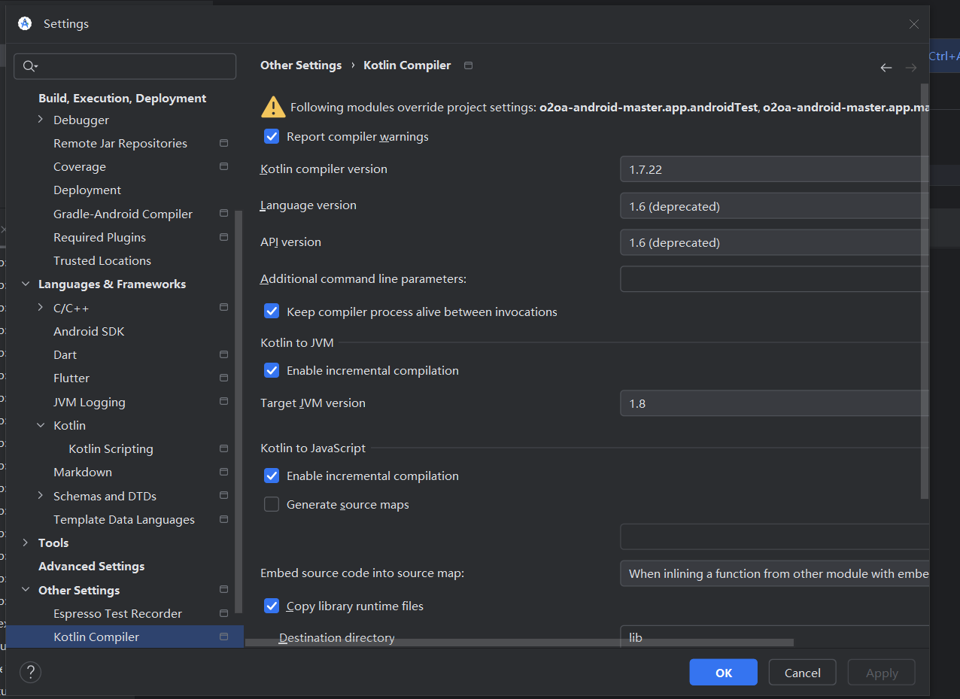
Task: Toggle Keep compiler process alive checkbox
Action: point(272,312)
